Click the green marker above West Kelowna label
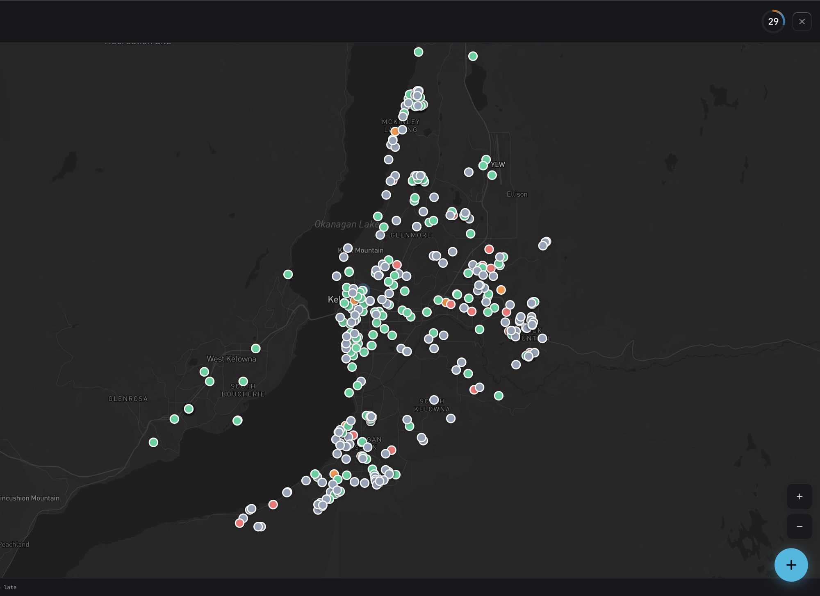The image size is (820, 596). pos(256,348)
